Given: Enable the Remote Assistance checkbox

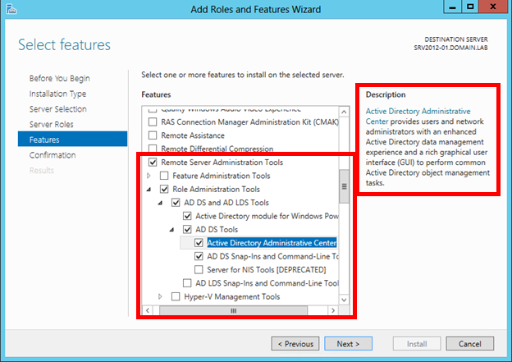Looking at the screenshot, I should [x=153, y=135].
